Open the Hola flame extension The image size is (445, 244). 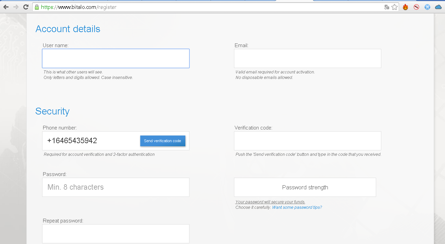(406, 7)
